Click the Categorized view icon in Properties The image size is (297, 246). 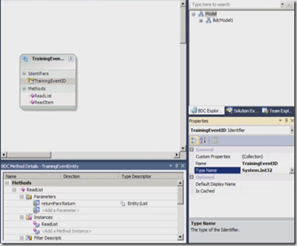[x=194, y=141]
